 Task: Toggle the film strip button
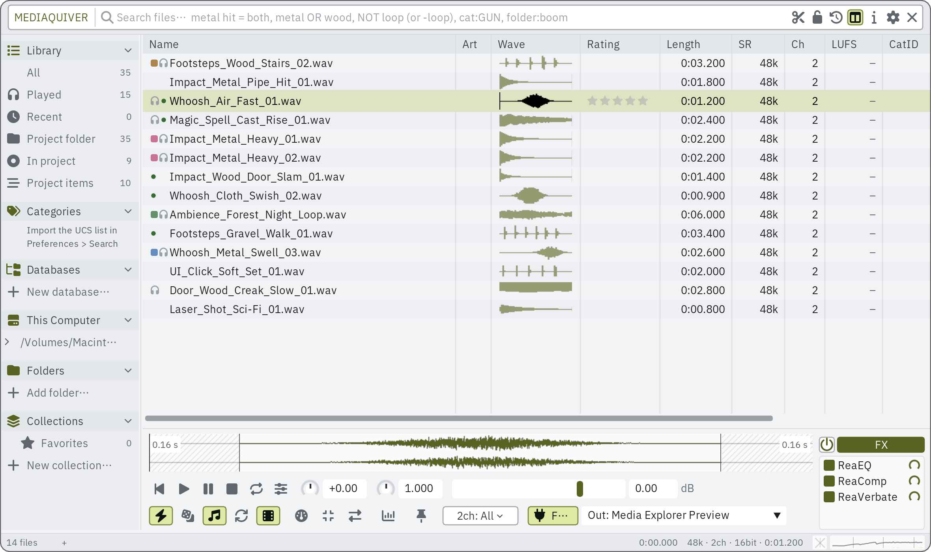click(x=268, y=516)
